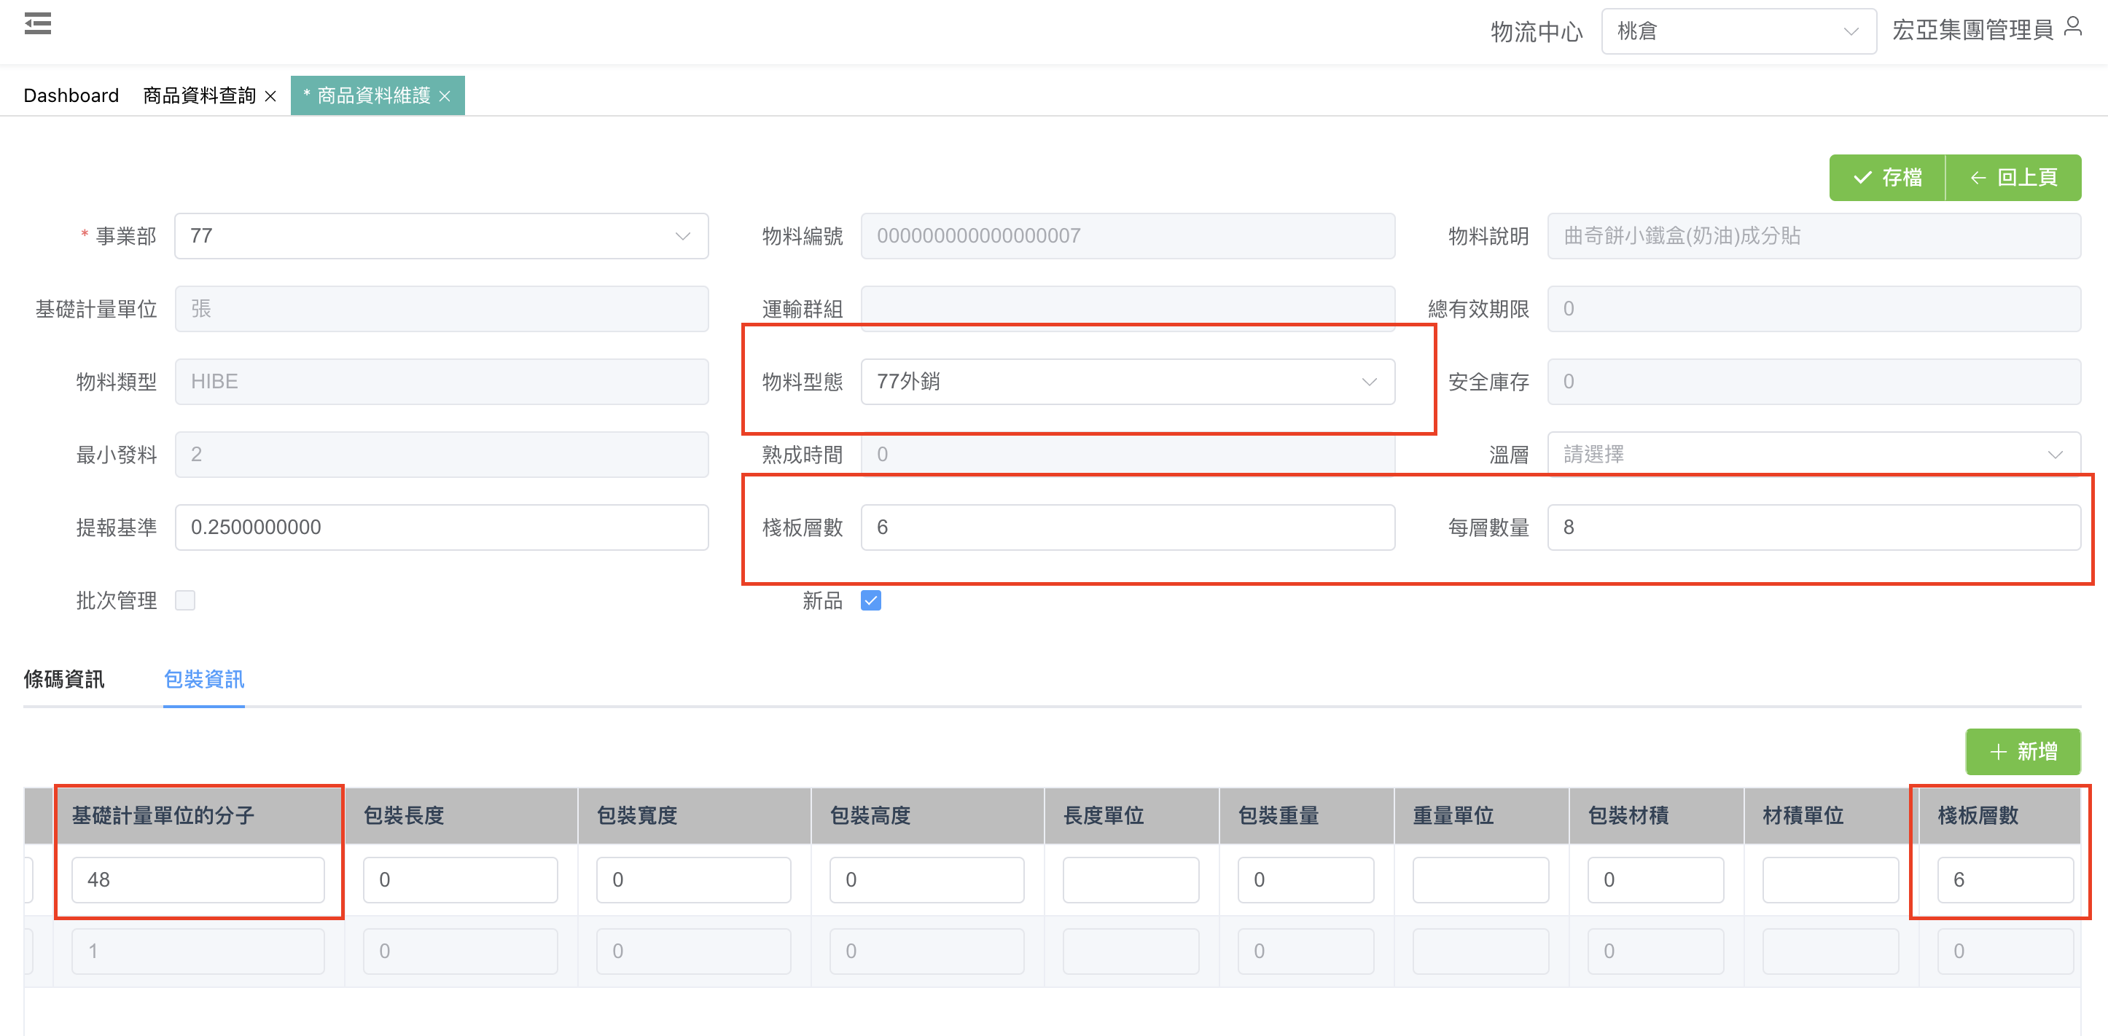
Task: Click the 總有效期限 field
Action: pos(1814,309)
